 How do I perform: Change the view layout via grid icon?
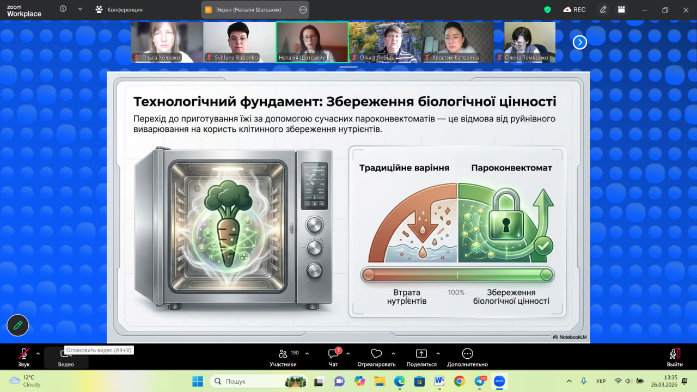click(x=621, y=10)
